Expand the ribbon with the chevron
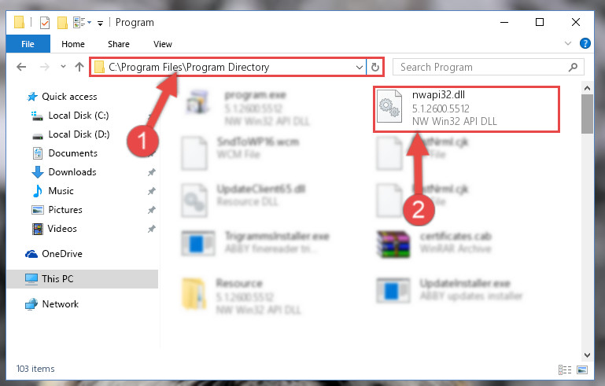The image size is (605, 386). point(568,43)
